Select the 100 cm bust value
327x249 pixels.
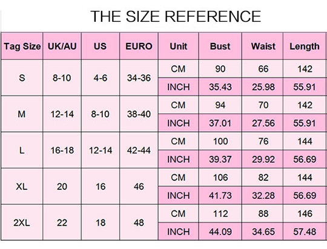(x=220, y=141)
